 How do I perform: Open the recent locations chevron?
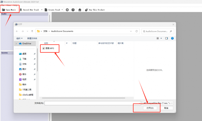click(27, 31)
